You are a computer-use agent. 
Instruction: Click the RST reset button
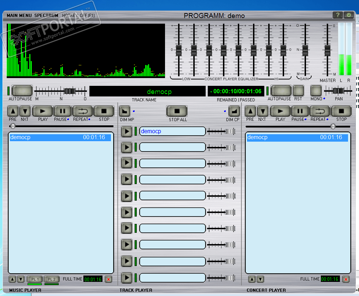pyautogui.click(x=298, y=91)
